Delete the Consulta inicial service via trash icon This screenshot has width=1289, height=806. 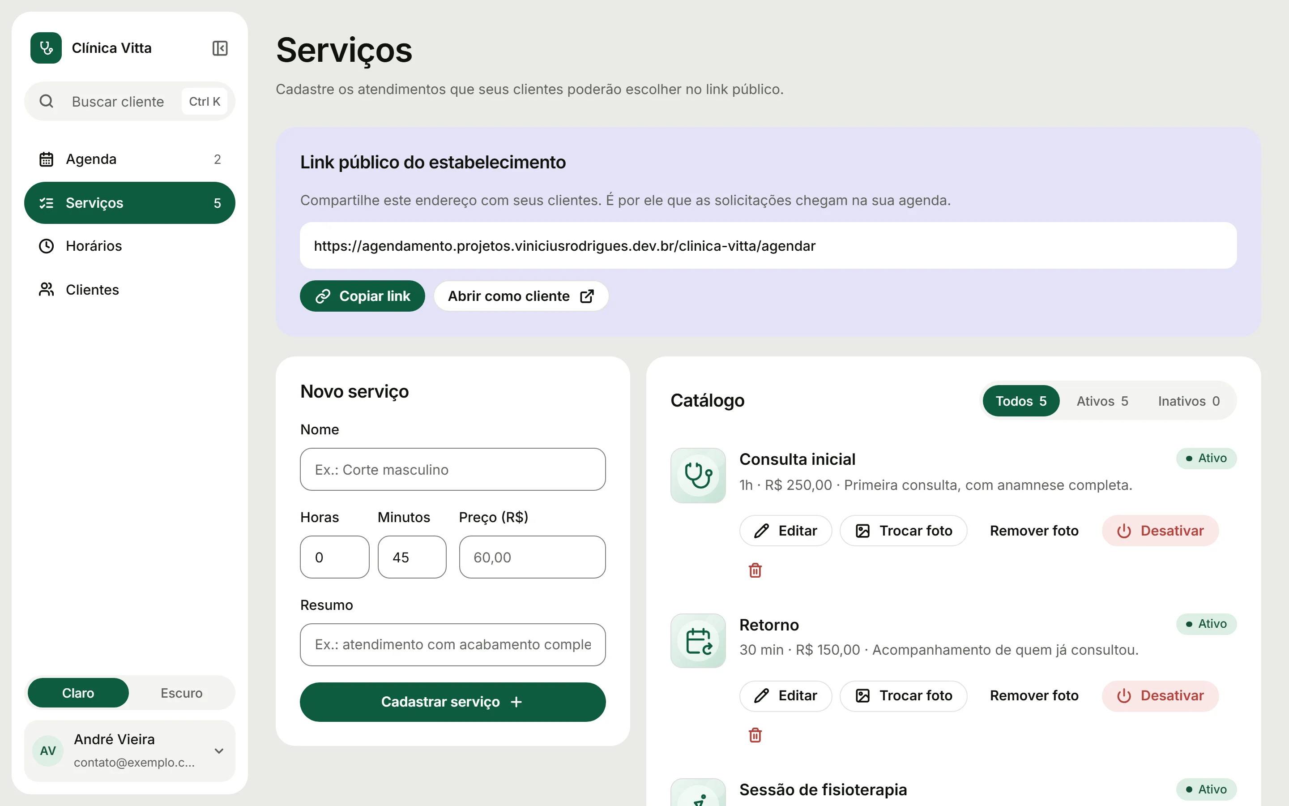[x=755, y=570]
